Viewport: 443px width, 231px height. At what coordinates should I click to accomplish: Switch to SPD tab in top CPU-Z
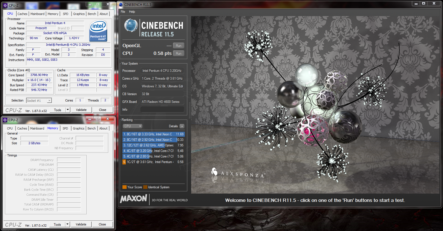tap(66, 14)
